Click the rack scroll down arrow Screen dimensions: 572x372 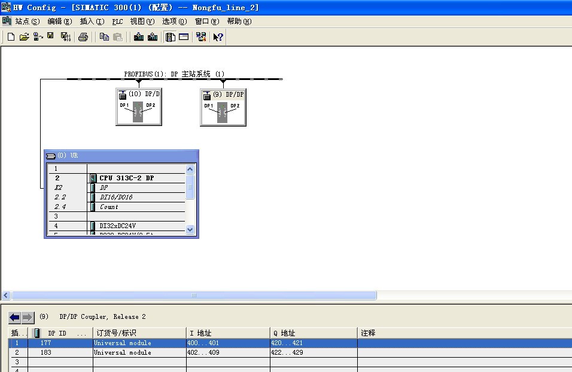pos(190,229)
